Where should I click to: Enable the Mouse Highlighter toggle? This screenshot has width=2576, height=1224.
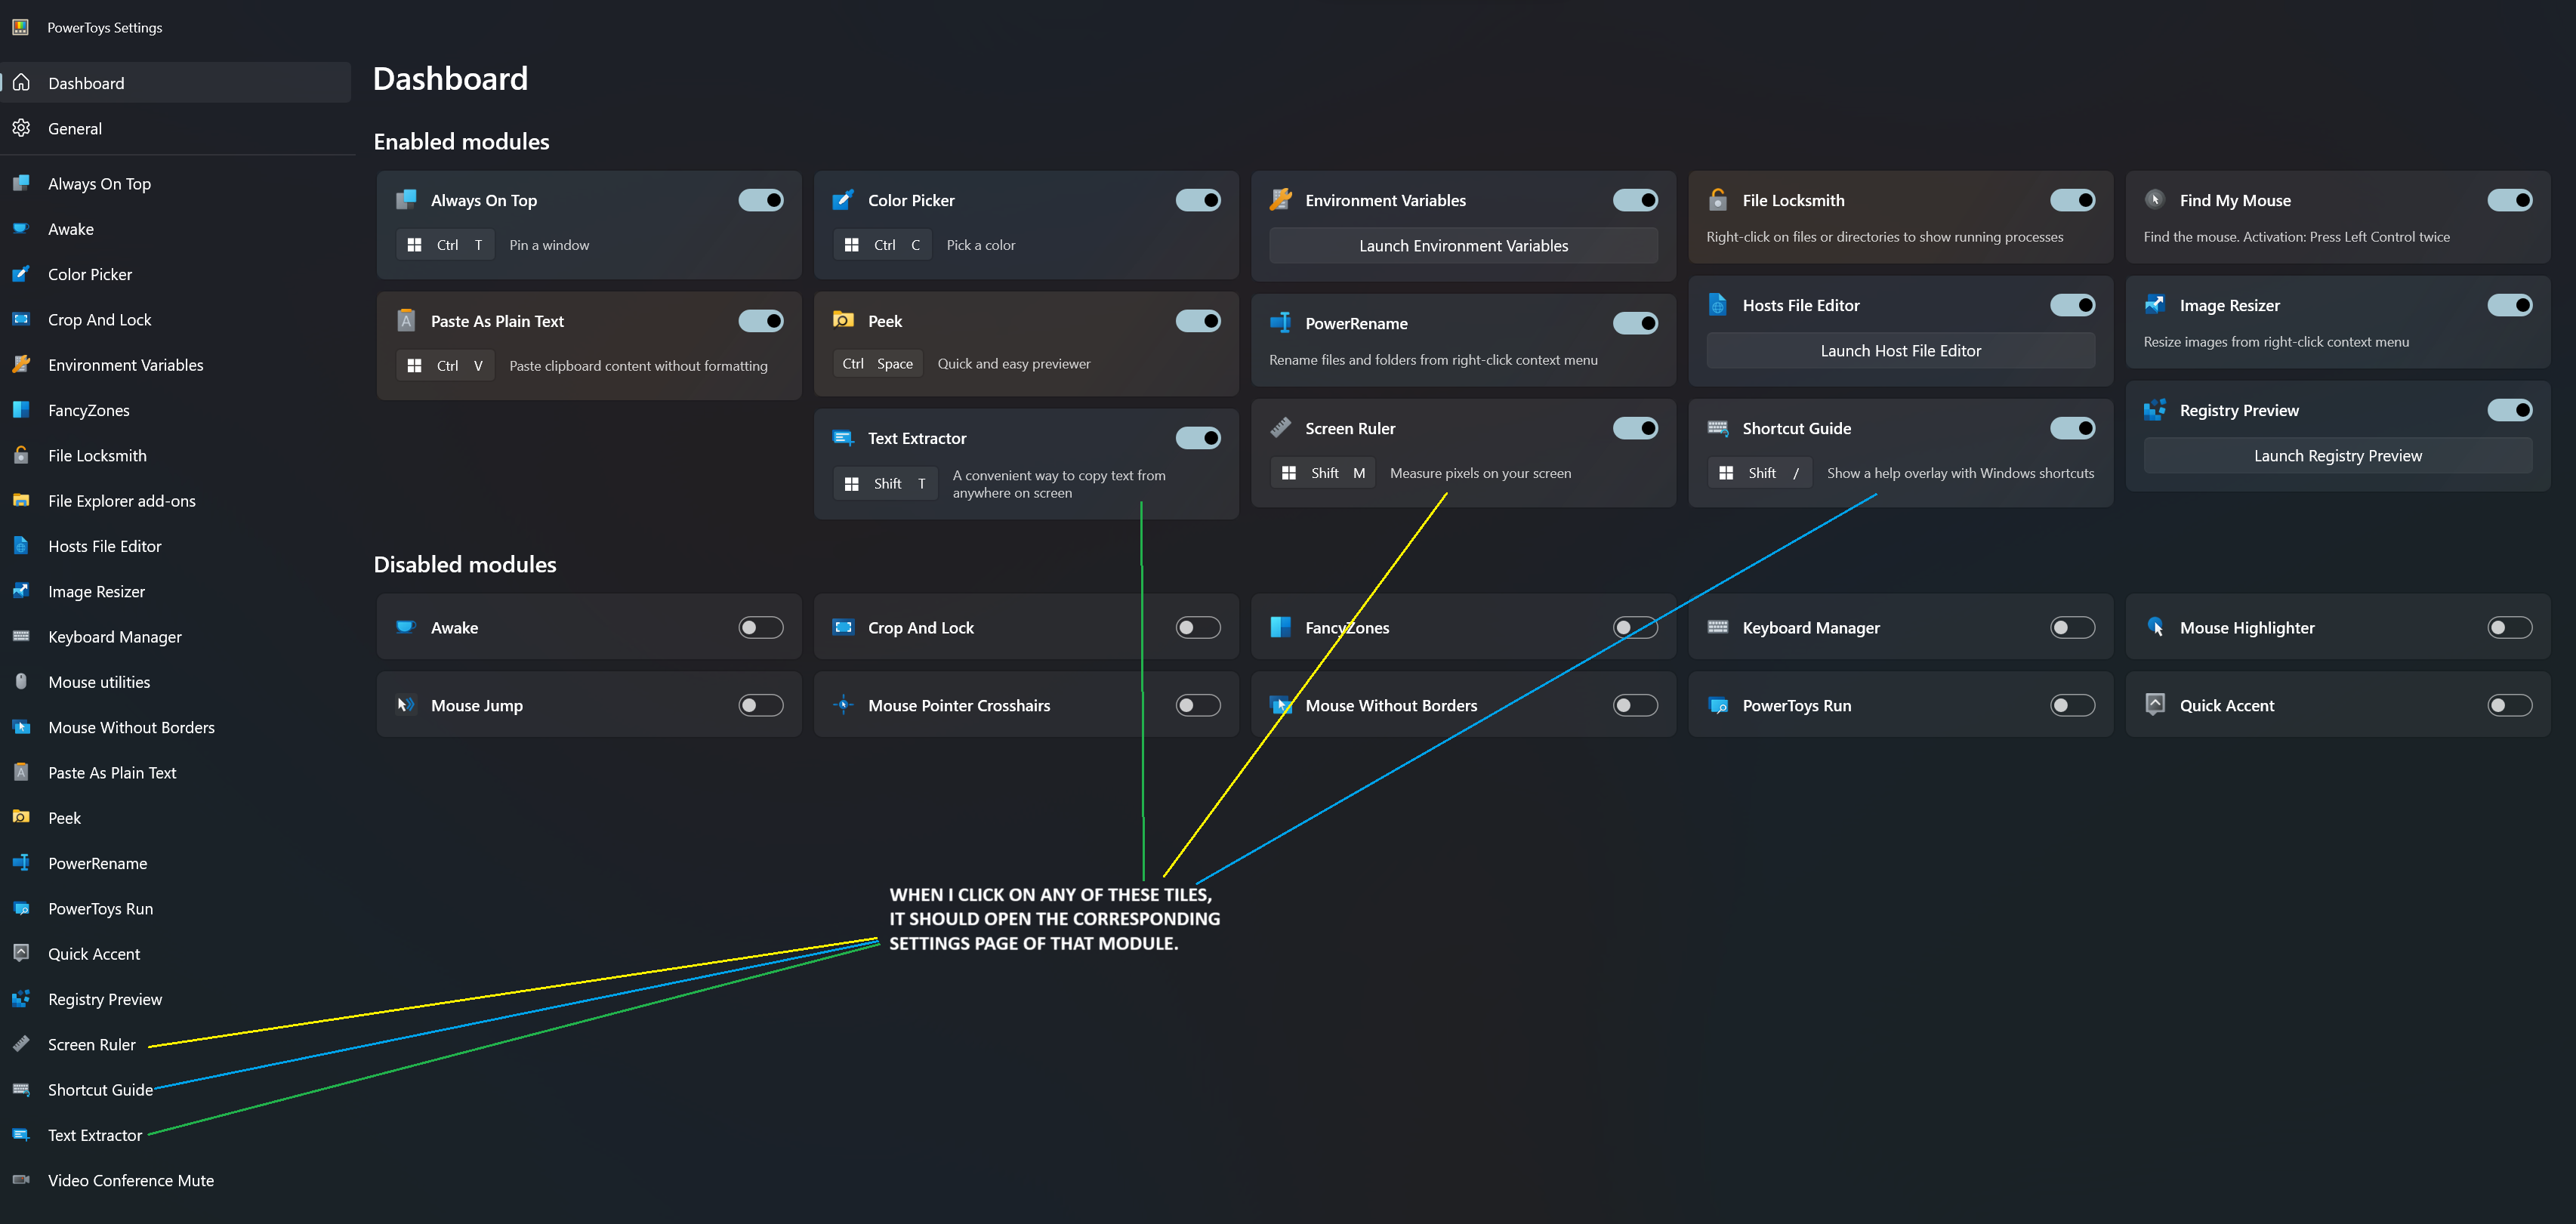click(2510, 627)
